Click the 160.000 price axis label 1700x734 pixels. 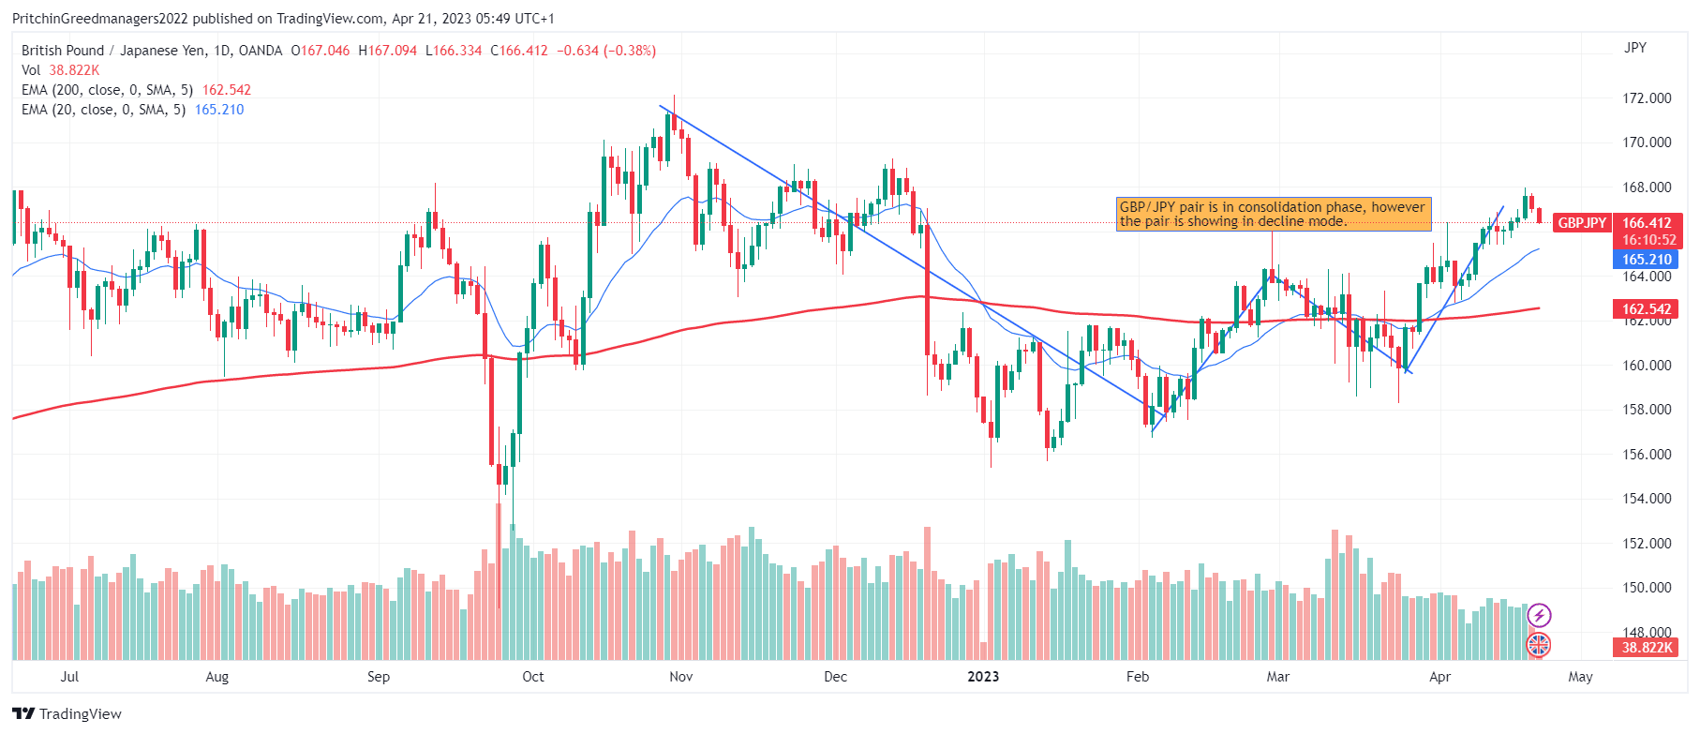pyautogui.click(x=1647, y=366)
